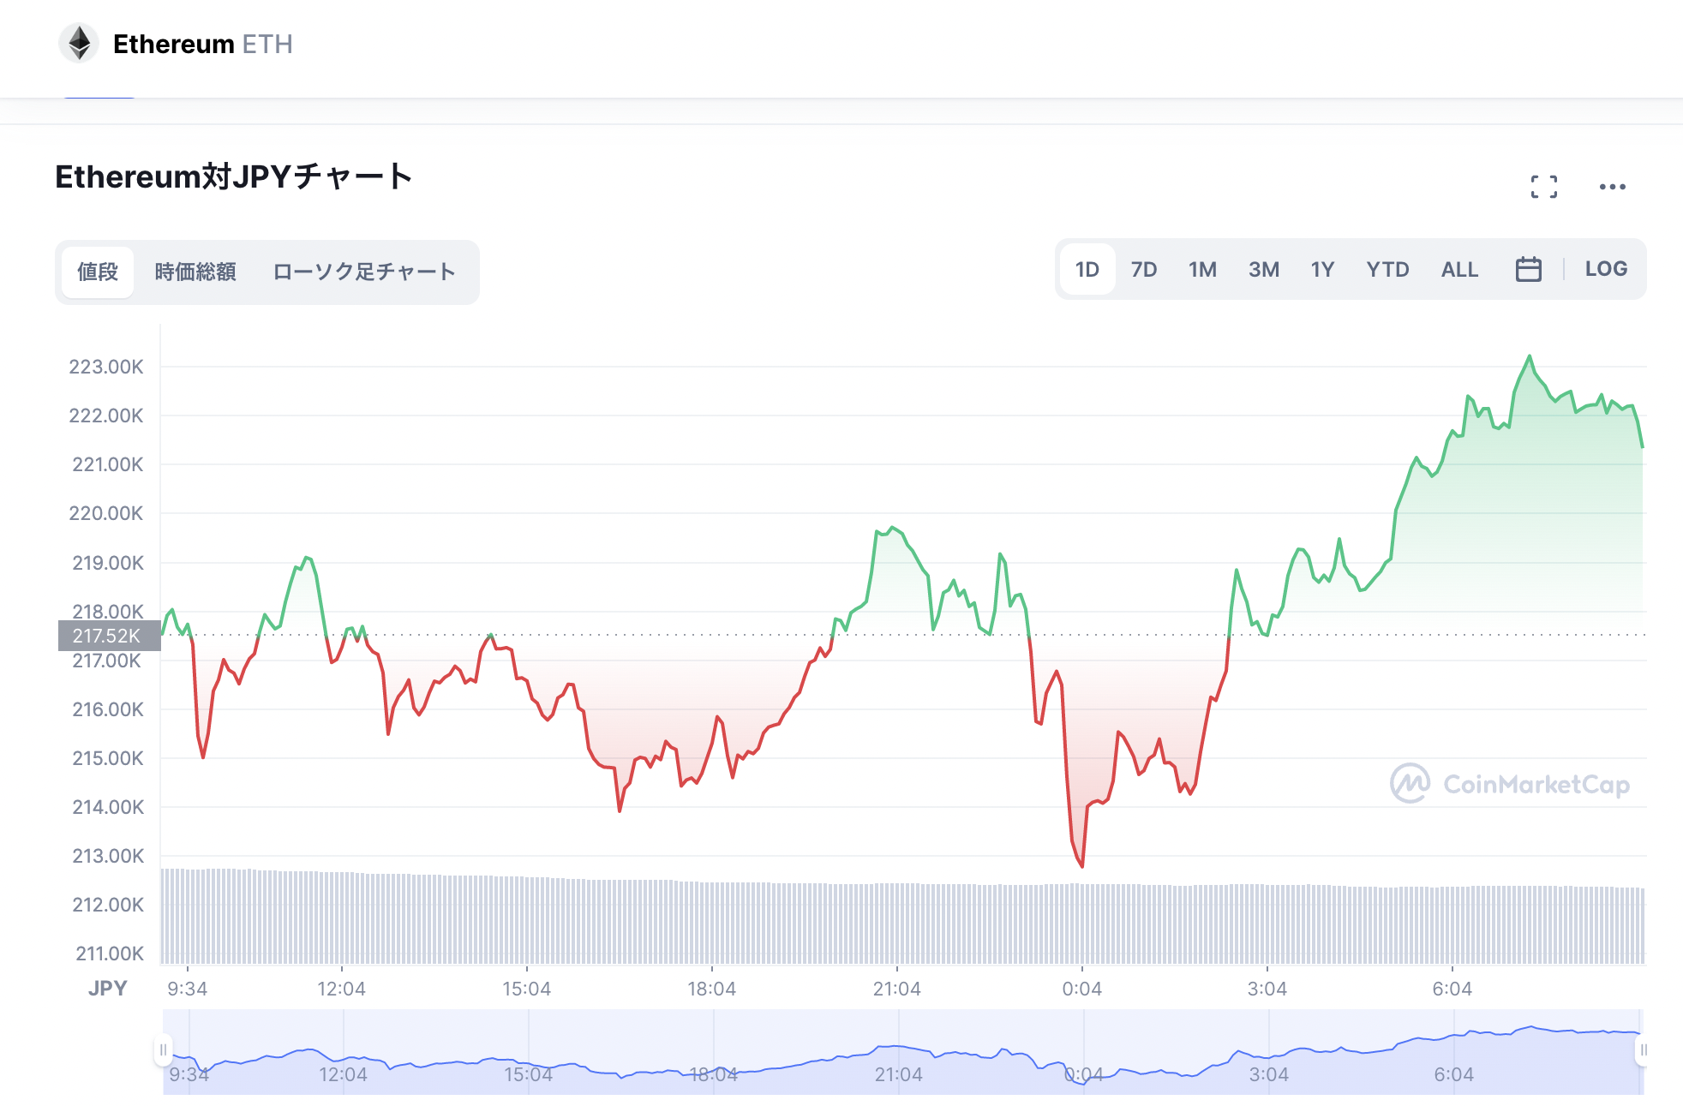The width and height of the screenshot is (1683, 1106).
Task: Toggle the LOG scale button
Action: click(x=1606, y=269)
